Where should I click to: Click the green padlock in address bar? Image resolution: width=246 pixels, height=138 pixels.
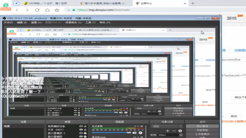point(74,10)
